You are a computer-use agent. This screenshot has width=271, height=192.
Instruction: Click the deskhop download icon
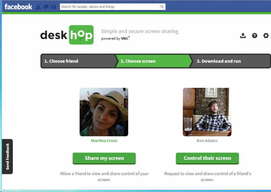tap(243, 35)
